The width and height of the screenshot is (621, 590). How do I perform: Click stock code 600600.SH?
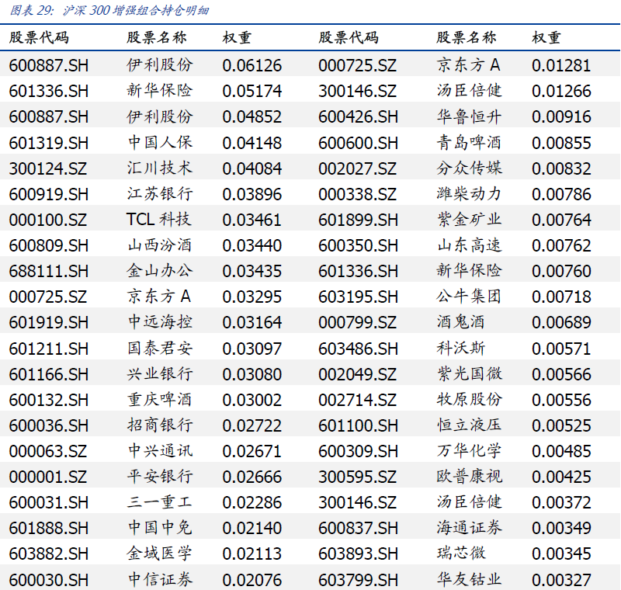point(358,143)
